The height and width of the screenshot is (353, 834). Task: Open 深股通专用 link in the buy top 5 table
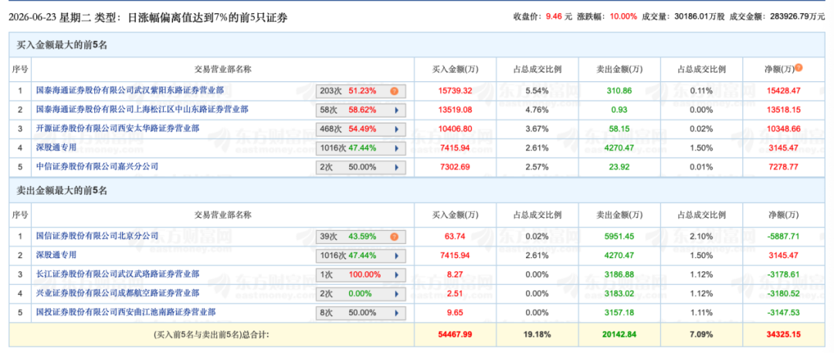pos(56,148)
